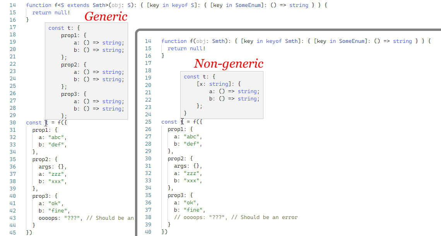Click line number 14 in the Generic editor
The height and width of the screenshot is (236, 441).
coord(13,5)
